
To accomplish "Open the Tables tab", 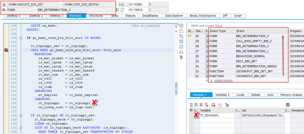I will click(x=114, y=16).
